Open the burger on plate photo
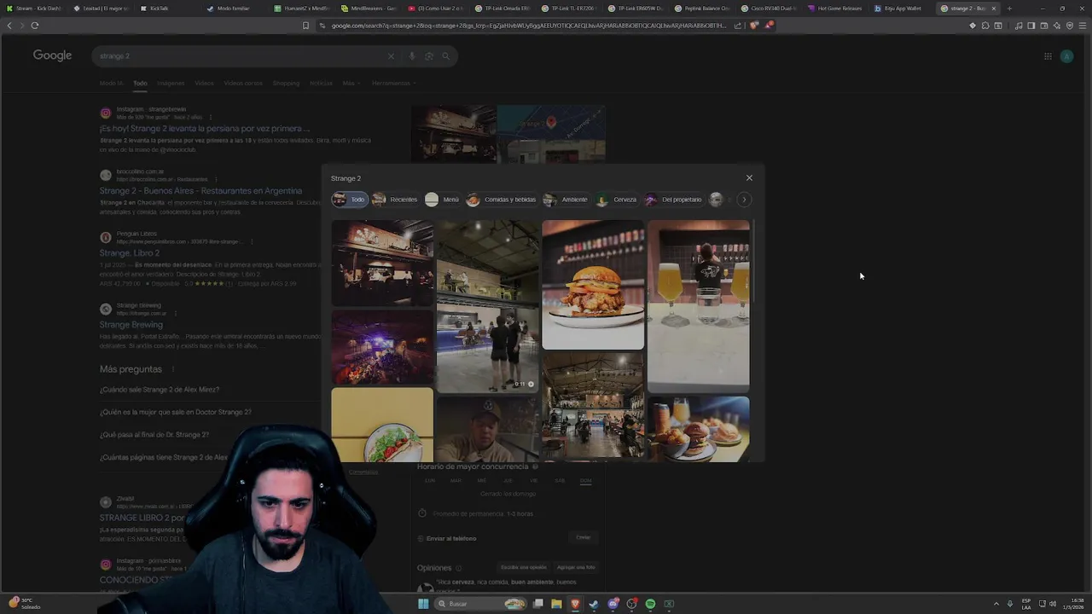Image resolution: width=1092 pixels, height=614 pixels. pyautogui.click(x=593, y=285)
